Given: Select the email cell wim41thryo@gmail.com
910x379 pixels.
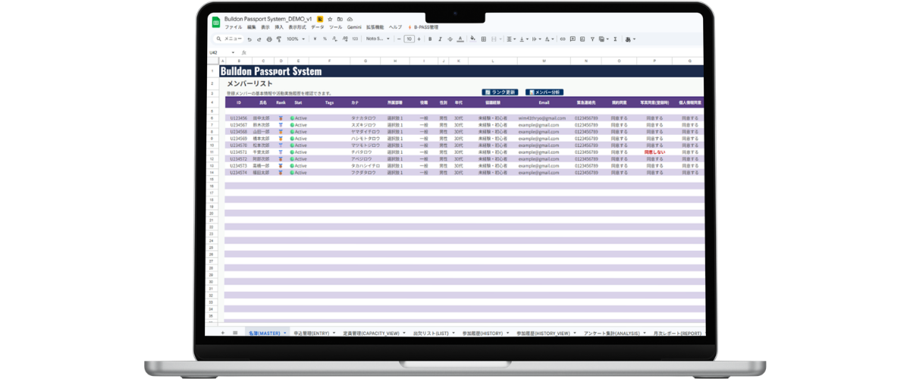Looking at the screenshot, I should [x=542, y=118].
